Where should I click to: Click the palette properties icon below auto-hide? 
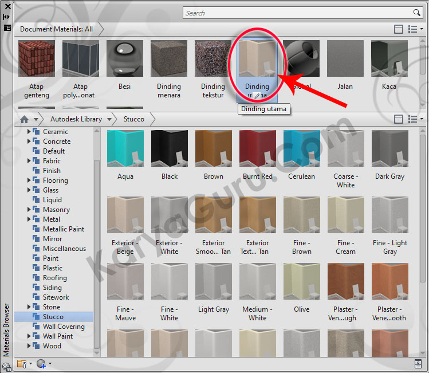click(6, 27)
